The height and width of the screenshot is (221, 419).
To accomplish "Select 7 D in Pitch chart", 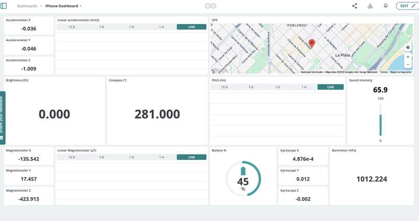I will point(251,87).
